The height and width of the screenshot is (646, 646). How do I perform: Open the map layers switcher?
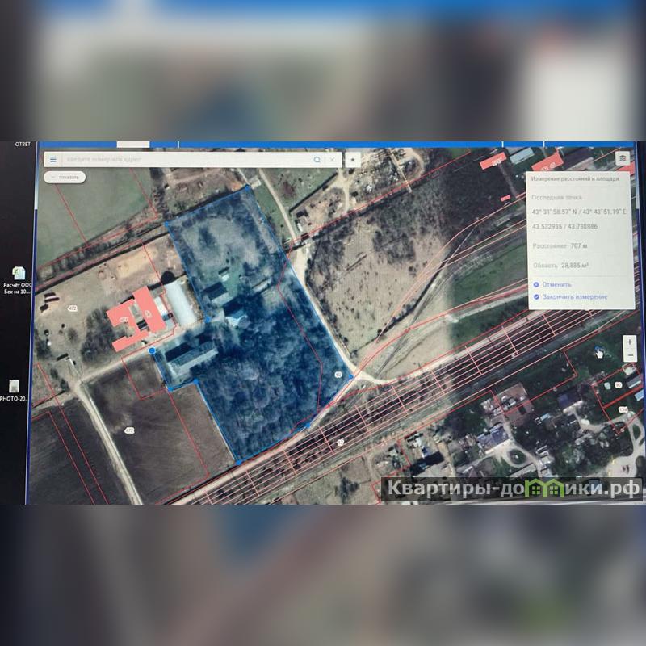coord(622,159)
